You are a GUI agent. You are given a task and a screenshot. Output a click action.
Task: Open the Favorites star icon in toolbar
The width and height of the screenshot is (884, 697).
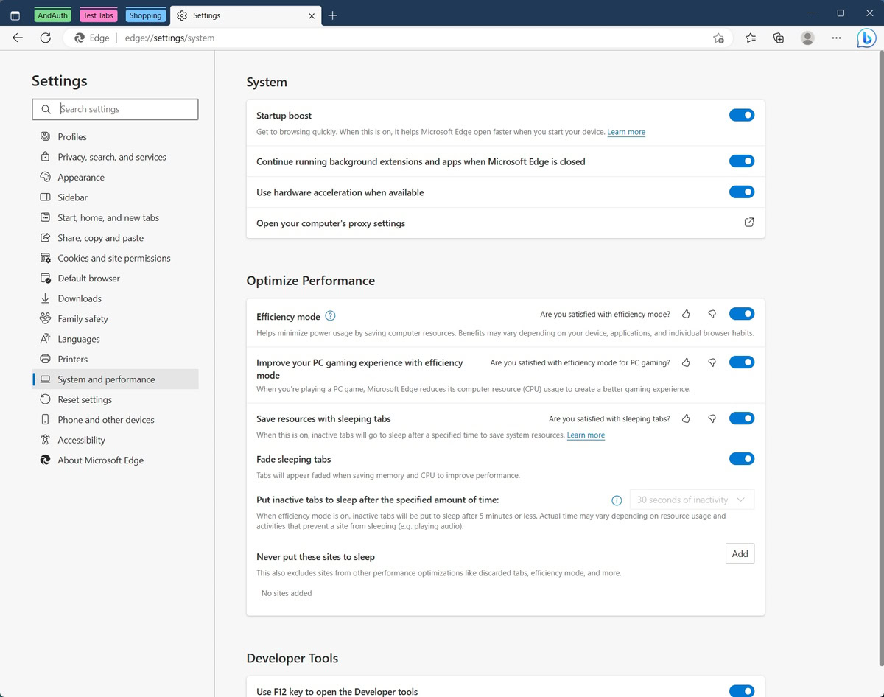(x=751, y=38)
